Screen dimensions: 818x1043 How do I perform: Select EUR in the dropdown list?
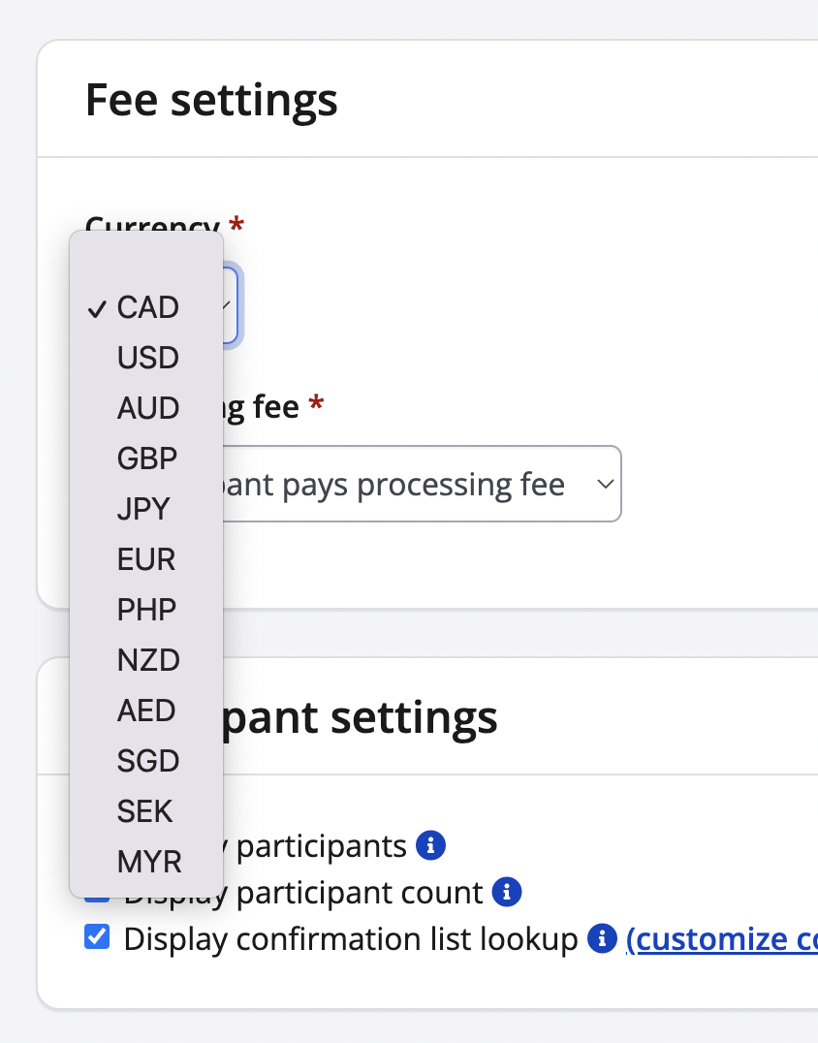tap(146, 559)
